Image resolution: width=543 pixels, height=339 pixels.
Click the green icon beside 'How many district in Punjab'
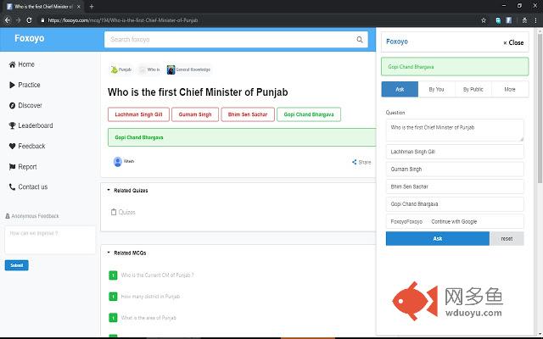(x=113, y=297)
